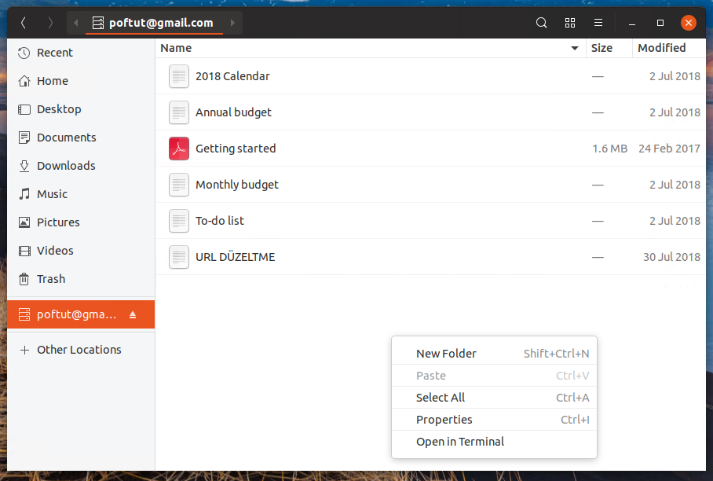Click the Trash bin icon
The height and width of the screenshot is (481, 713).
[x=24, y=279]
